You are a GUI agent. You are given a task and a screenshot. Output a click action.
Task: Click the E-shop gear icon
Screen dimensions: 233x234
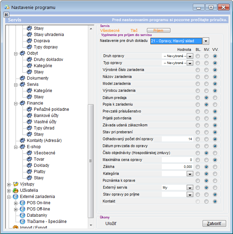point(22,147)
